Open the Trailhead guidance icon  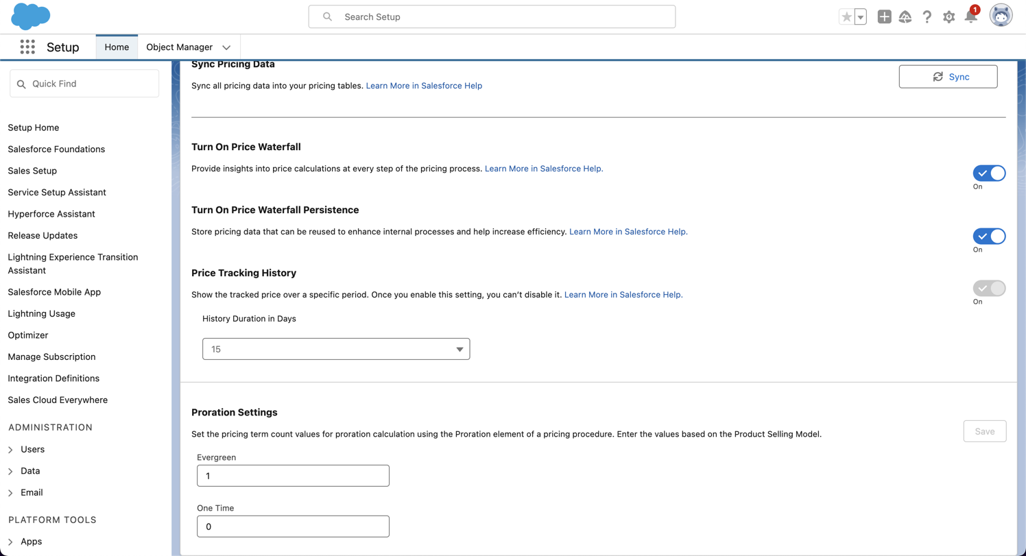905,16
